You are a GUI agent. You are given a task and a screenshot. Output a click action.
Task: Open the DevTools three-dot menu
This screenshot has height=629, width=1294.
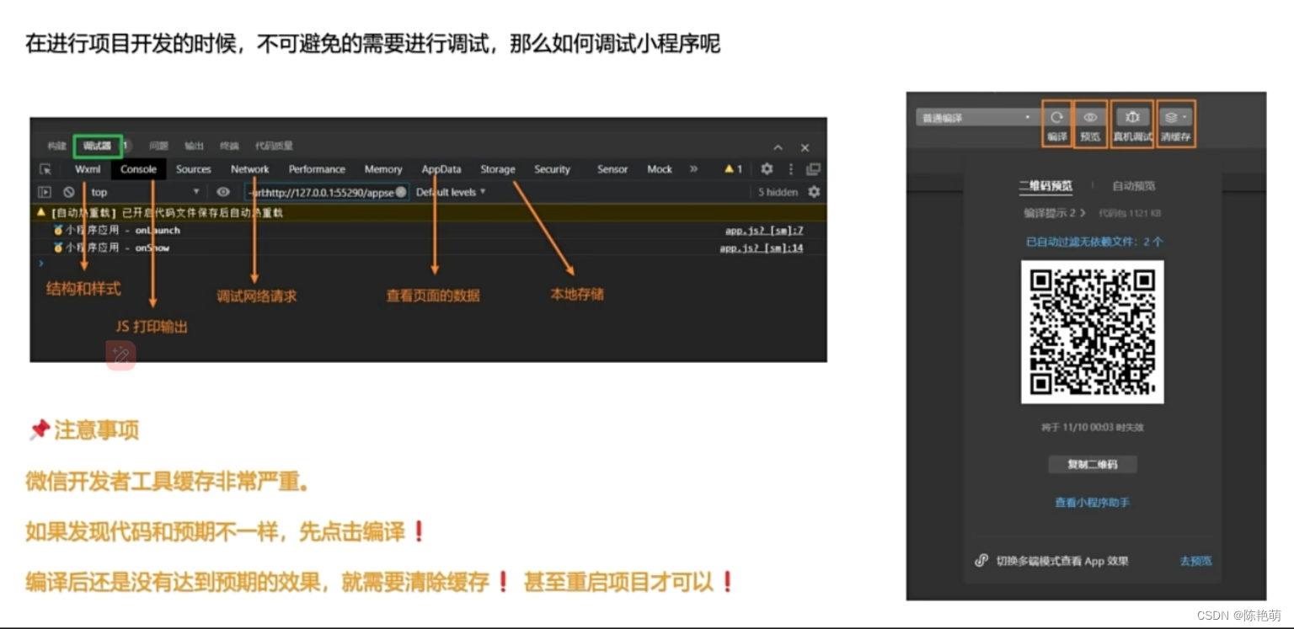click(790, 169)
